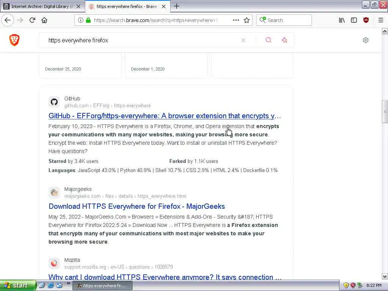Focus the Firefox Search box
Viewport: 388px width, 291px height.
[284, 20]
